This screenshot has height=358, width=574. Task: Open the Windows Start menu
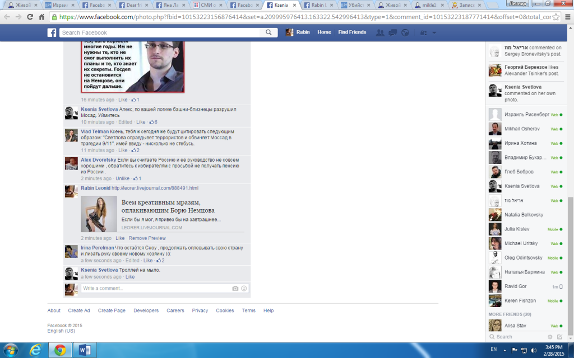[10, 350]
